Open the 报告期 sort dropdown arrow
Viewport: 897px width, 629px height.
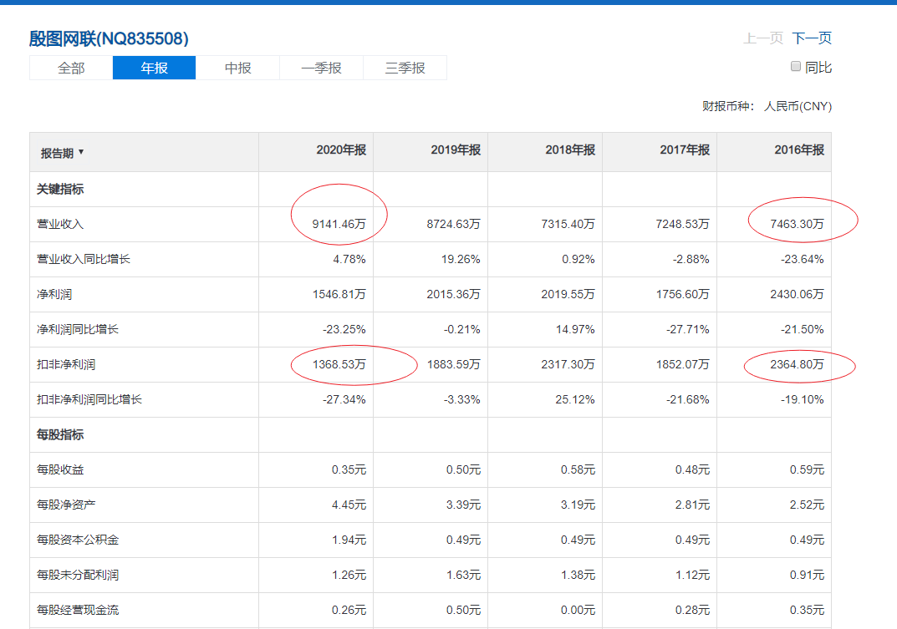[x=81, y=152]
